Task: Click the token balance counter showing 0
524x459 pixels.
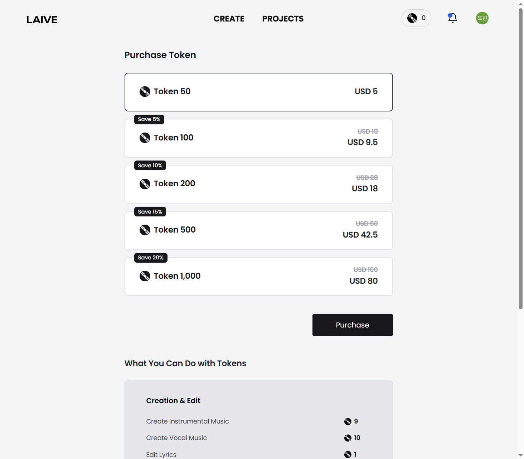Action: 423,18
